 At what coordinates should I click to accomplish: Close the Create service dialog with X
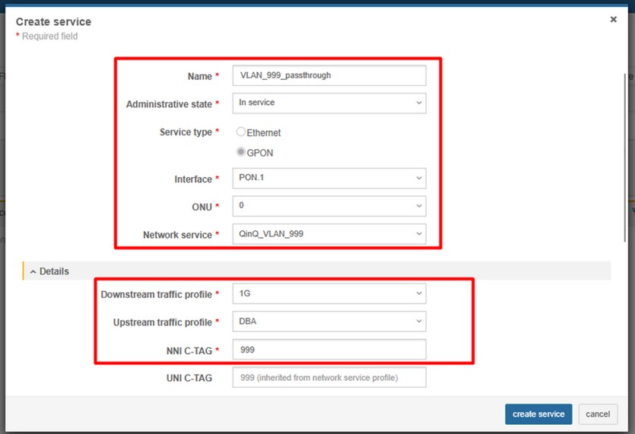613,20
